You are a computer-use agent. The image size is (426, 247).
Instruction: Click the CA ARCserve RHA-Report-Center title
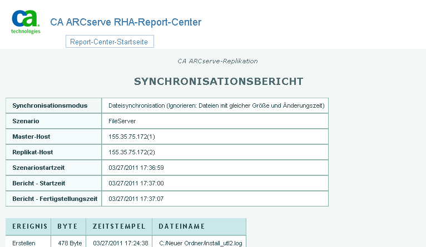pos(126,22)
